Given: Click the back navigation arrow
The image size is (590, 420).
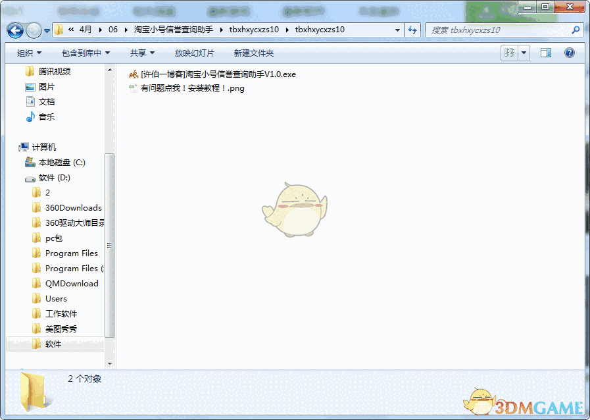Looking at the screenshot, I should 14,30.
